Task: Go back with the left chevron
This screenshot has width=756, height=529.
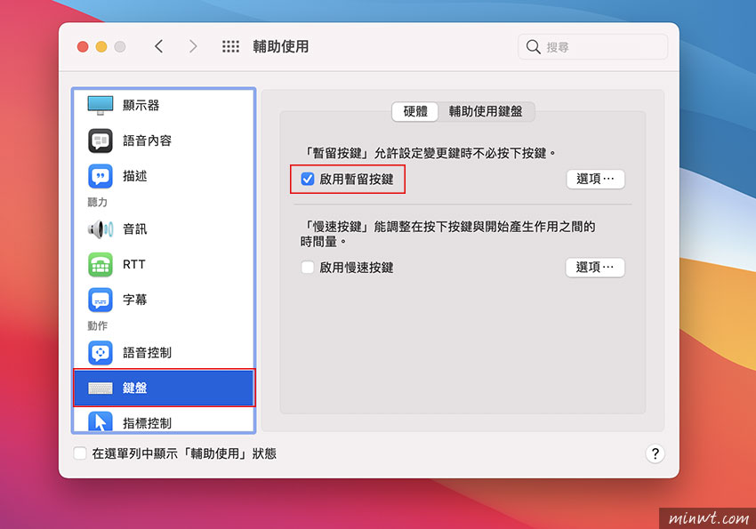Action: pyautogui.click(x=158, y=46)
